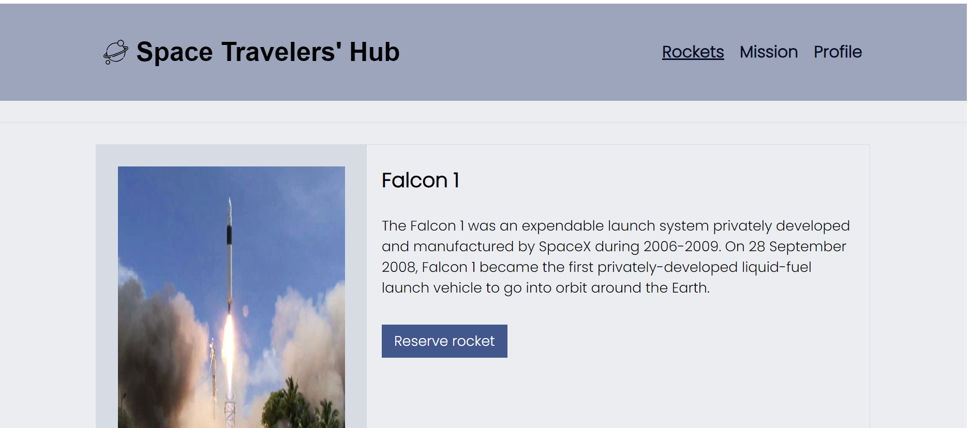The image size is (972, 428).
Task: Click the planet logo icon
Action: [115, 52]
